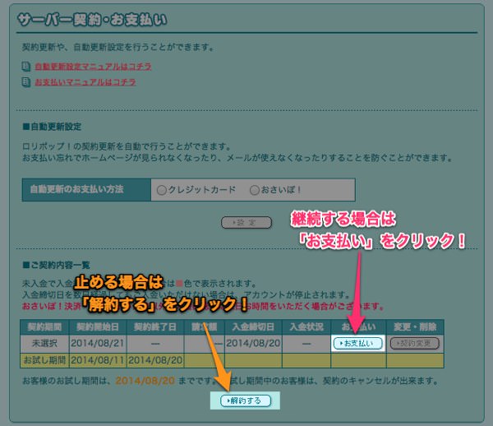Screen dimensions: 493x426
Task: Click the 入金締切日 column header
Action: pyautogui.click(x=253, y=326)
